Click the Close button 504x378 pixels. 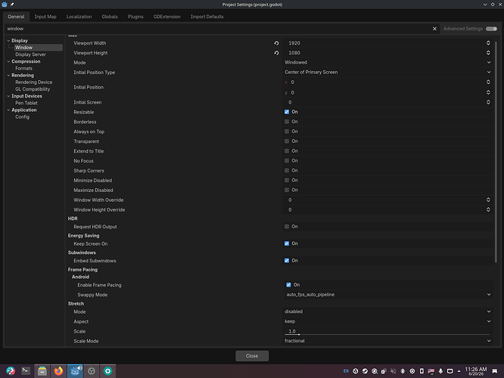click(252, 356)
